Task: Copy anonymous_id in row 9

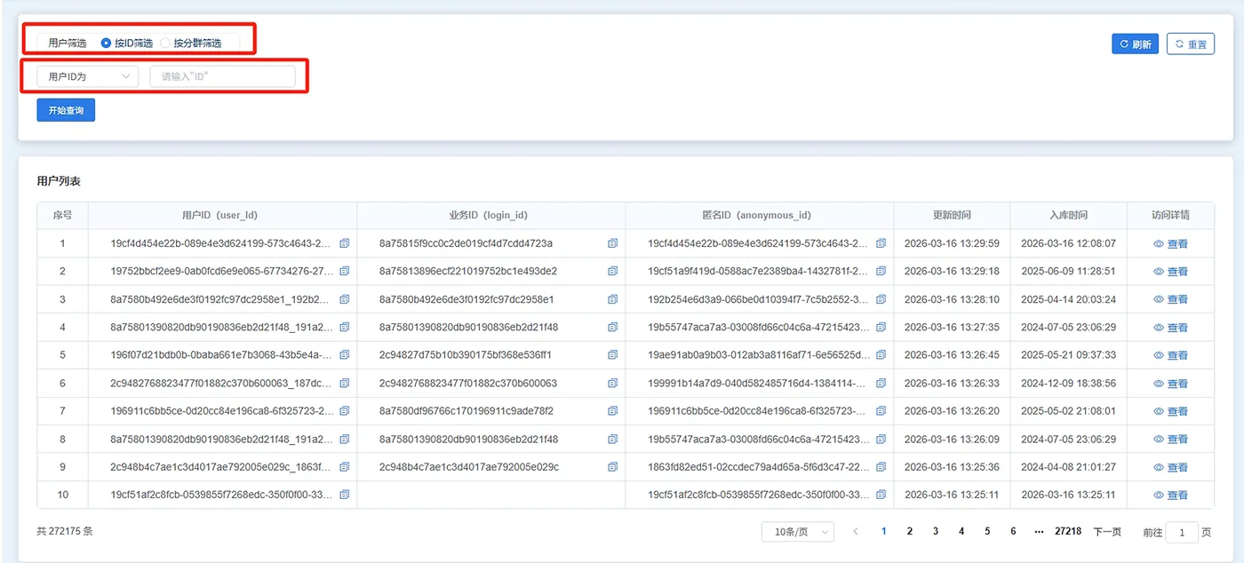Action: [881, 467]
